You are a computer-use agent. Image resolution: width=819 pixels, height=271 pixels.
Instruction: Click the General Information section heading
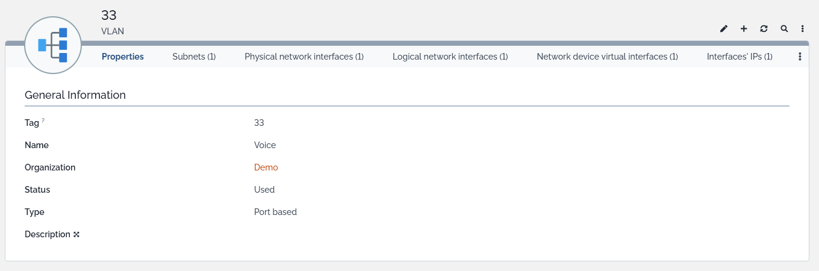[75, 95]
